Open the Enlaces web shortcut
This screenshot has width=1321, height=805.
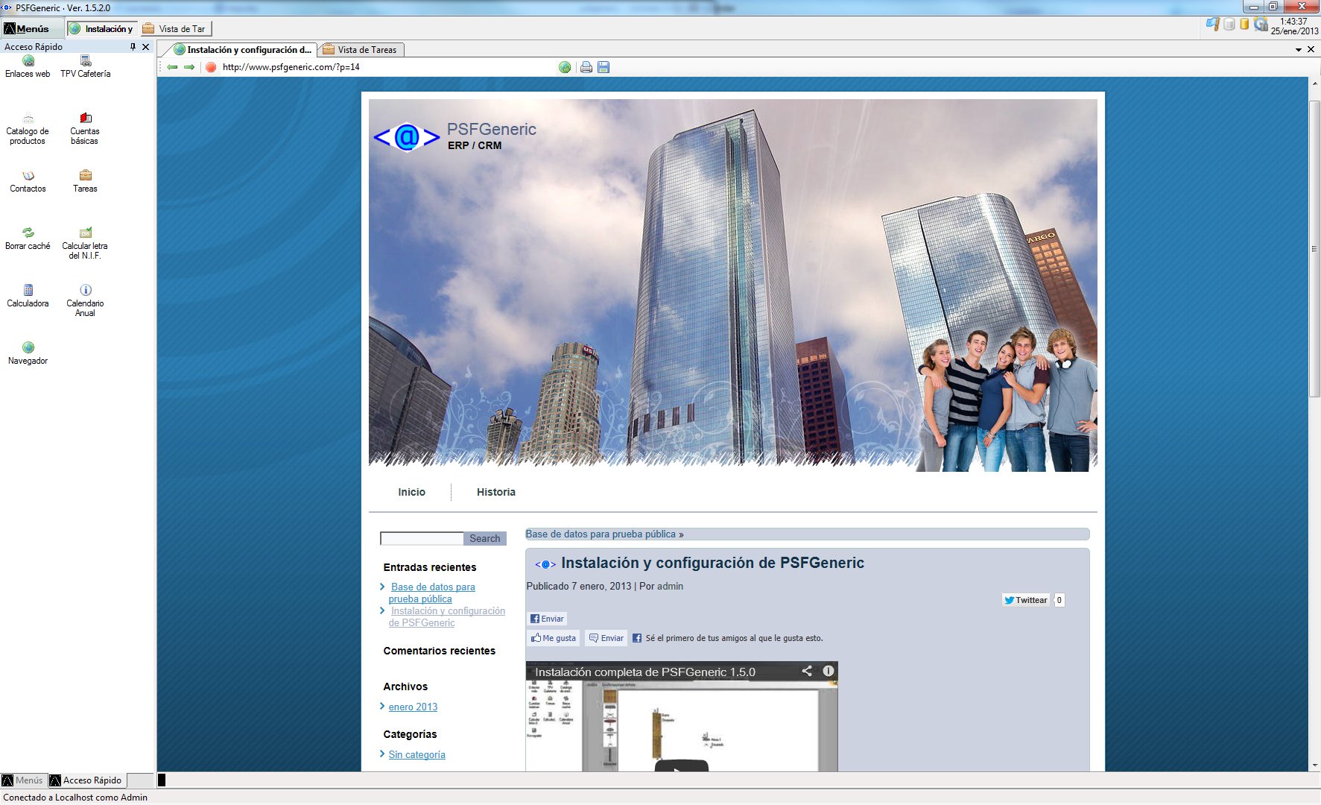click(28, 66)
